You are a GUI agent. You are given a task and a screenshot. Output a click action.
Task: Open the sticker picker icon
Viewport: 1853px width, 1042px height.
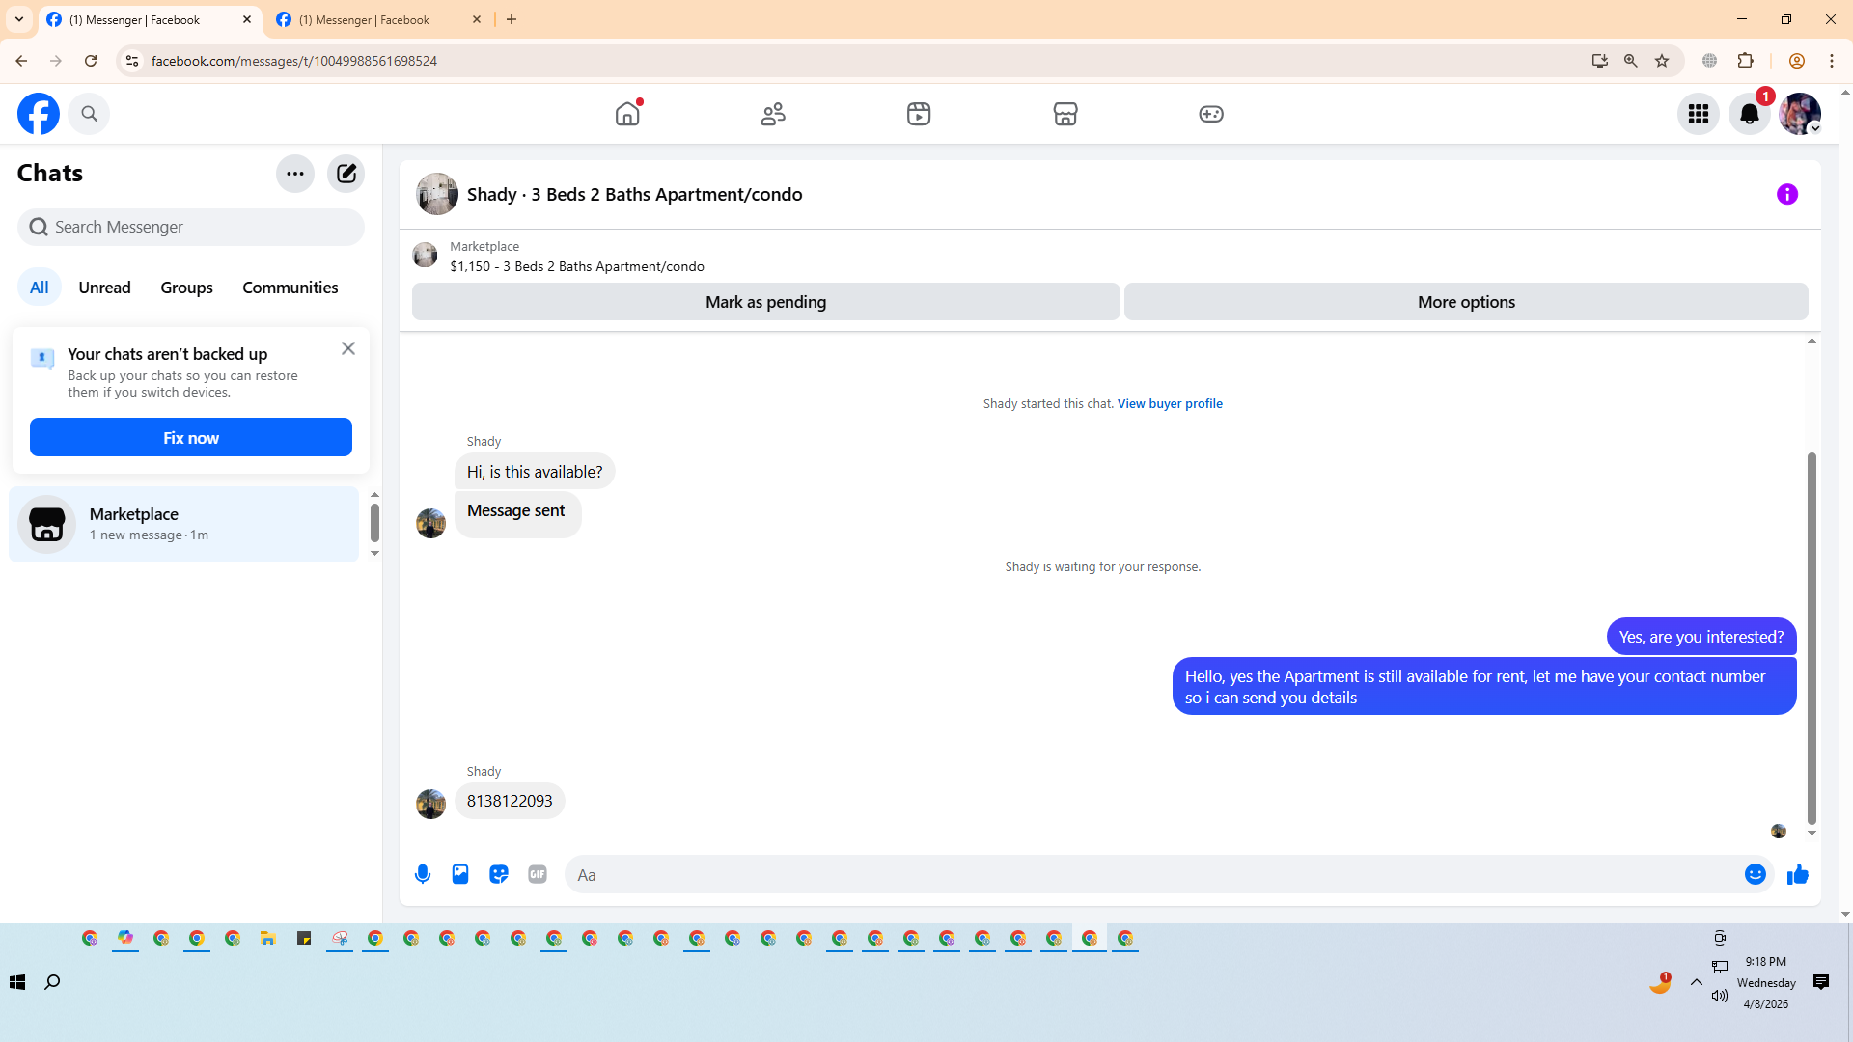(x=499, y=874)
